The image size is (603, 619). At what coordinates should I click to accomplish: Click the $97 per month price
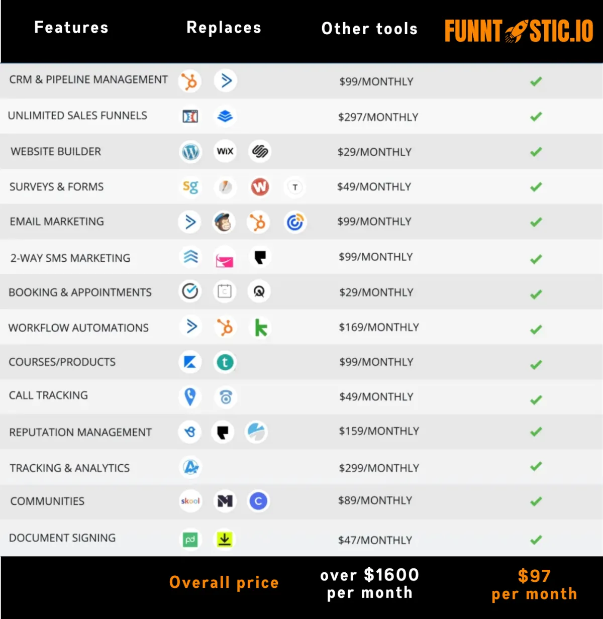point(535,584)
